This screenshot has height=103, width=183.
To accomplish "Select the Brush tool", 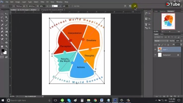I will point(6,25).
